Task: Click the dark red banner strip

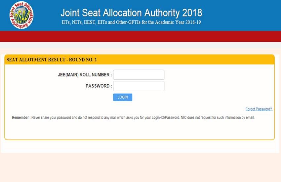Action: click(140, 36)
